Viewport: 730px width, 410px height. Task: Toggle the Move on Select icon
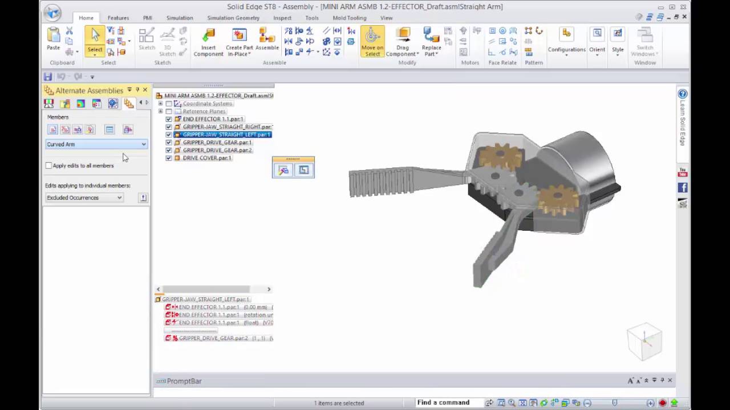[372, 42]
